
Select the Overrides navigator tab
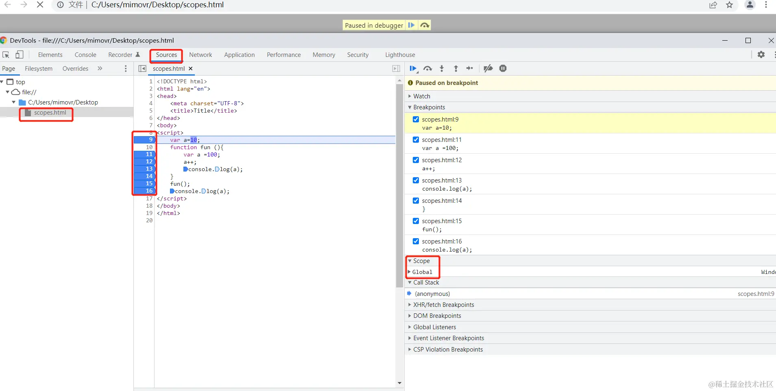[75, 69]
